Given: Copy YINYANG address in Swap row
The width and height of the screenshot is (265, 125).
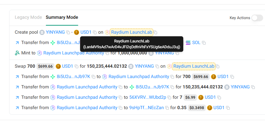Looking at the screenshot, I should [x=157, y=66].
